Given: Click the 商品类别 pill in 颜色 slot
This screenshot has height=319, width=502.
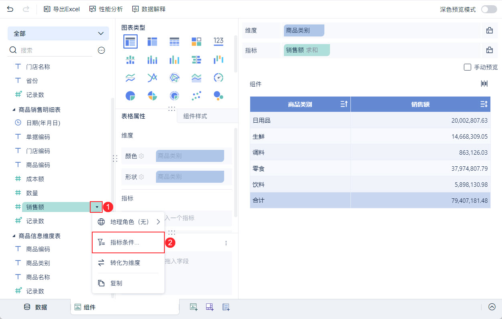Looking at the screenshot, I should click(190, 156).
